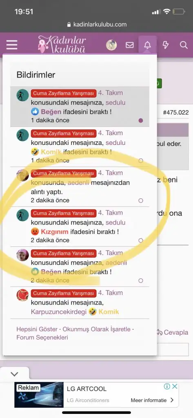Toggle read circle on Kızgınım notification
The width and height of the screenshot is (193, 418).
141,240
